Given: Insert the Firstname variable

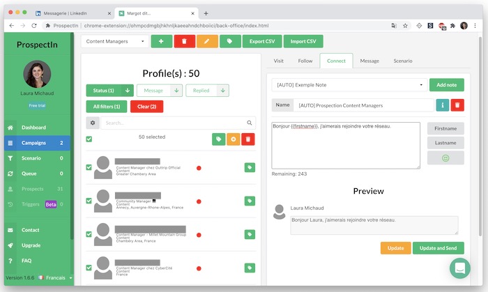Looking at the screenshot, I should click(445, 128).
